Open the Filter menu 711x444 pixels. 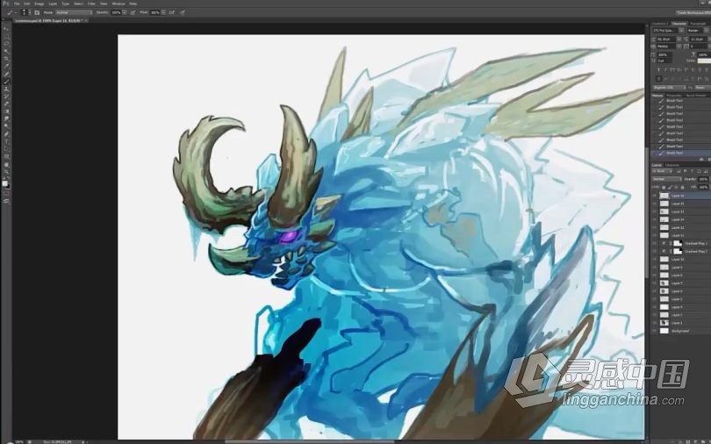(91, 4)
